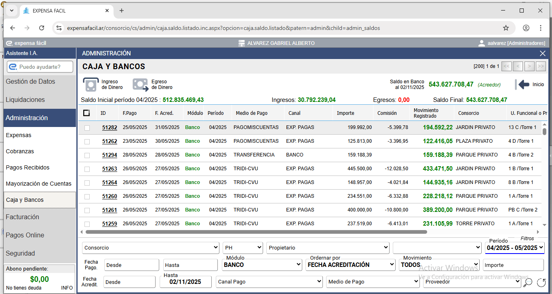This screenshot has width=552, height=294.
Task: Open the Liquidaciones menu in sidebar
Action: [x=25, y=100]
